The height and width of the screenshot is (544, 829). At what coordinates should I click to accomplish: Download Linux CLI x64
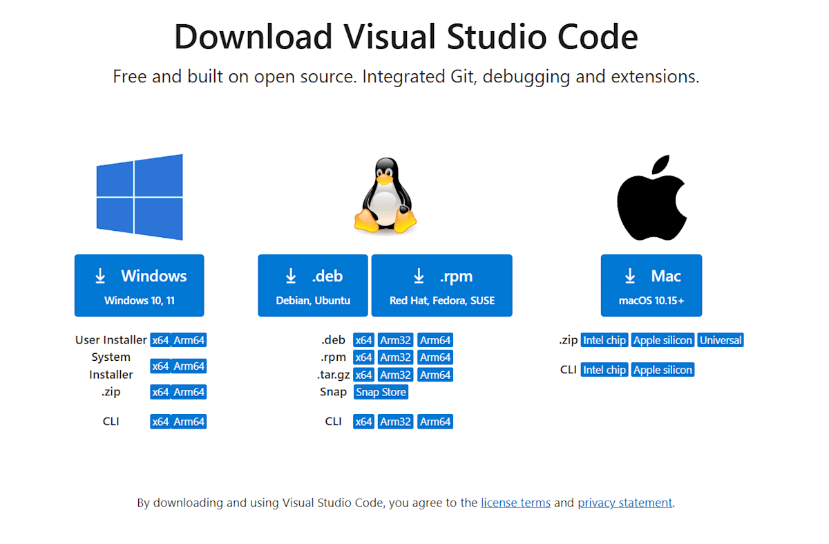tap(364, 422)
